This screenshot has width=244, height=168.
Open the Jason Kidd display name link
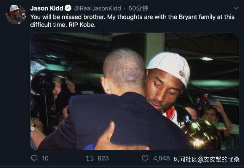tap(47, 8)
